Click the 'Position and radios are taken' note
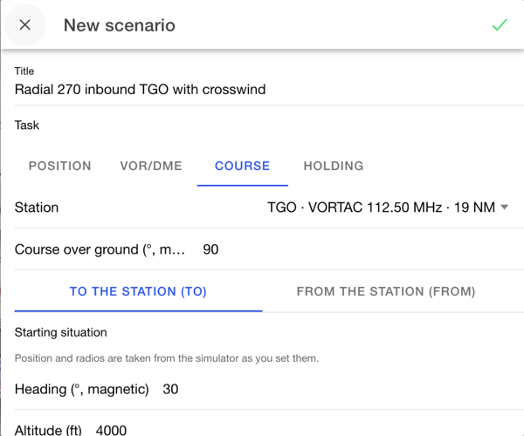This screenshot has width=524, height=436. click(167, 358)
